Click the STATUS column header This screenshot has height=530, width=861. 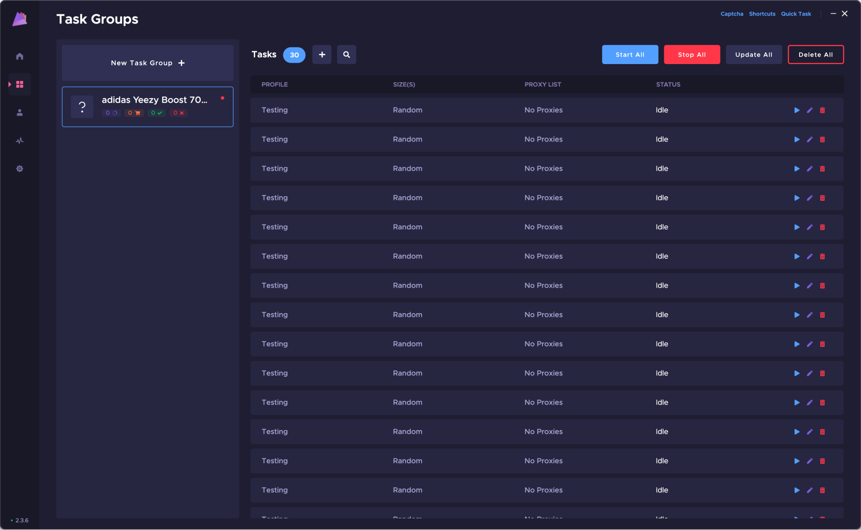668,84
